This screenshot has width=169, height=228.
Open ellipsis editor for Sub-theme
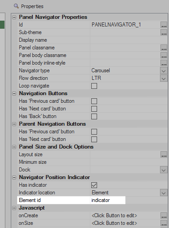pyautogui.click(x=164, y=32)
